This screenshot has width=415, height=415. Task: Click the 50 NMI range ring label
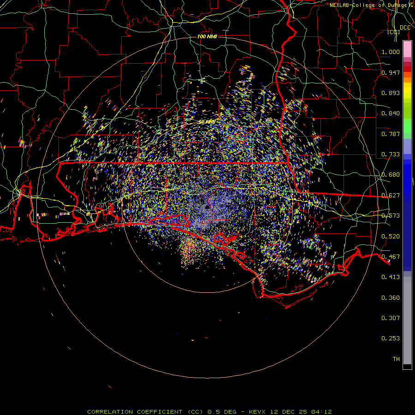point(207,122)
